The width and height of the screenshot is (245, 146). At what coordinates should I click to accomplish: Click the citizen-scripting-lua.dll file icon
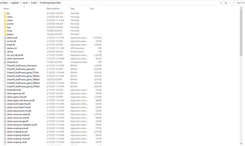[x=5, y=132]
